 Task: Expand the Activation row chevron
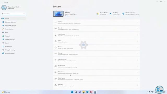click(138, 73)
